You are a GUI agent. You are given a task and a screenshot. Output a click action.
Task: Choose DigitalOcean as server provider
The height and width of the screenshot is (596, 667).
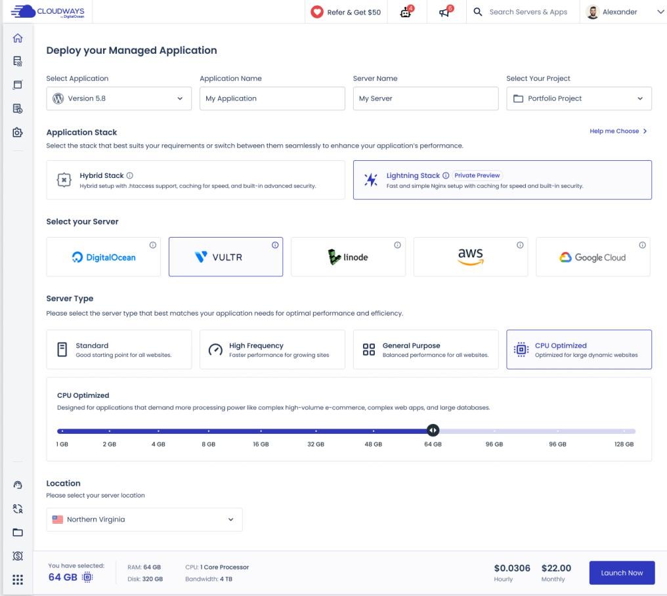[x=104, y=257]
